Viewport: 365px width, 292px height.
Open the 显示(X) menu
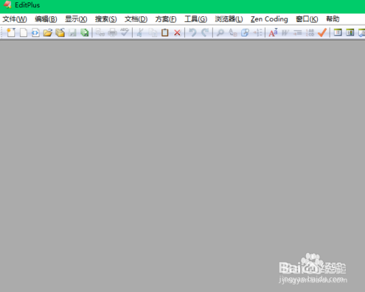76,19
